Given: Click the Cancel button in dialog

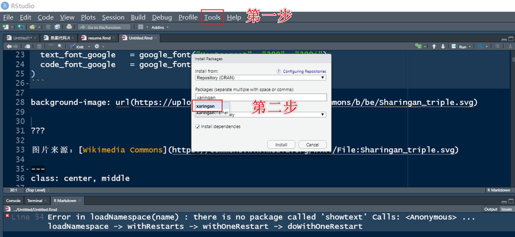Looking at the screenshot, I should (312, 145).
